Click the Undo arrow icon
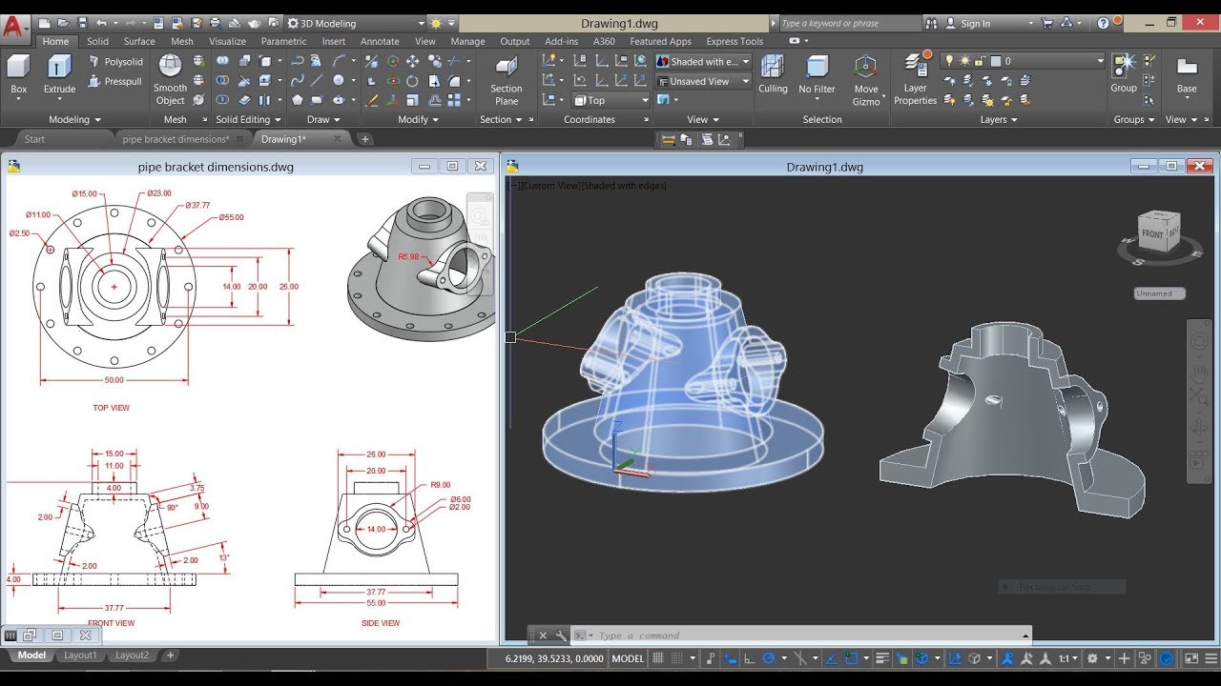 (x=101, y=23)
